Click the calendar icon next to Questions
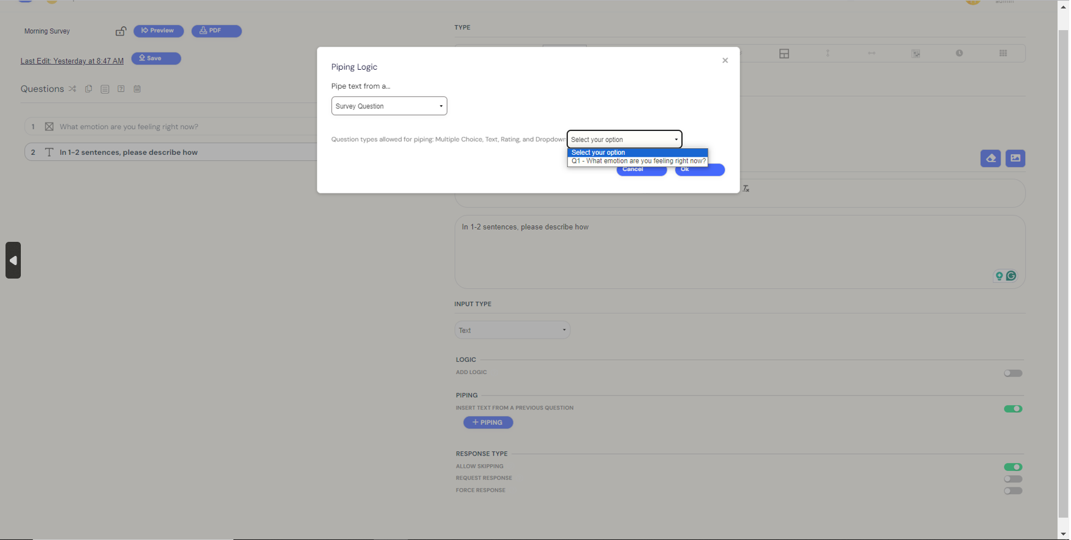This screenshot has width=1071, height=540. tap(137, 89)
